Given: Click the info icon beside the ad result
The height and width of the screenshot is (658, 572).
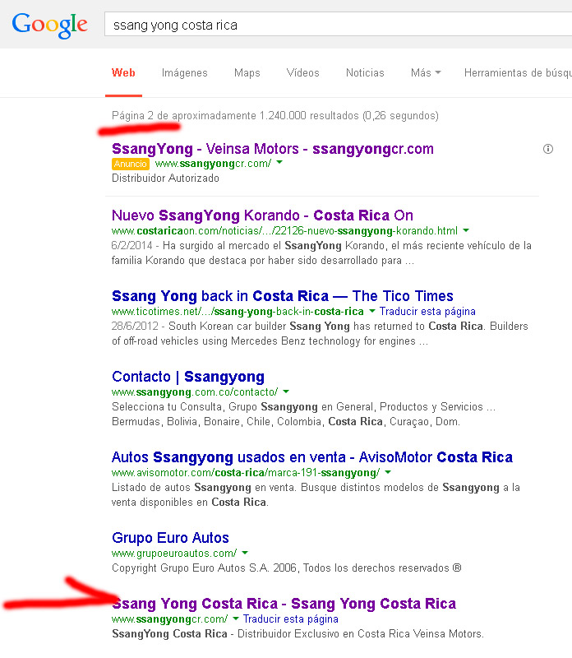Looking at the screenshot, I should (x=548, y=149).
